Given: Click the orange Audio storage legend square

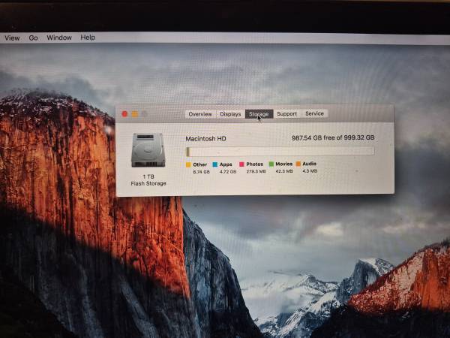Looking at the screenshot, I should (298, 164).
